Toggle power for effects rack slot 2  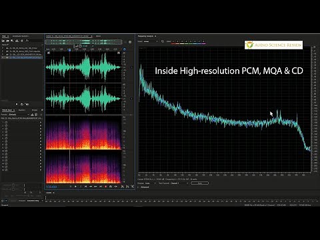6,125
